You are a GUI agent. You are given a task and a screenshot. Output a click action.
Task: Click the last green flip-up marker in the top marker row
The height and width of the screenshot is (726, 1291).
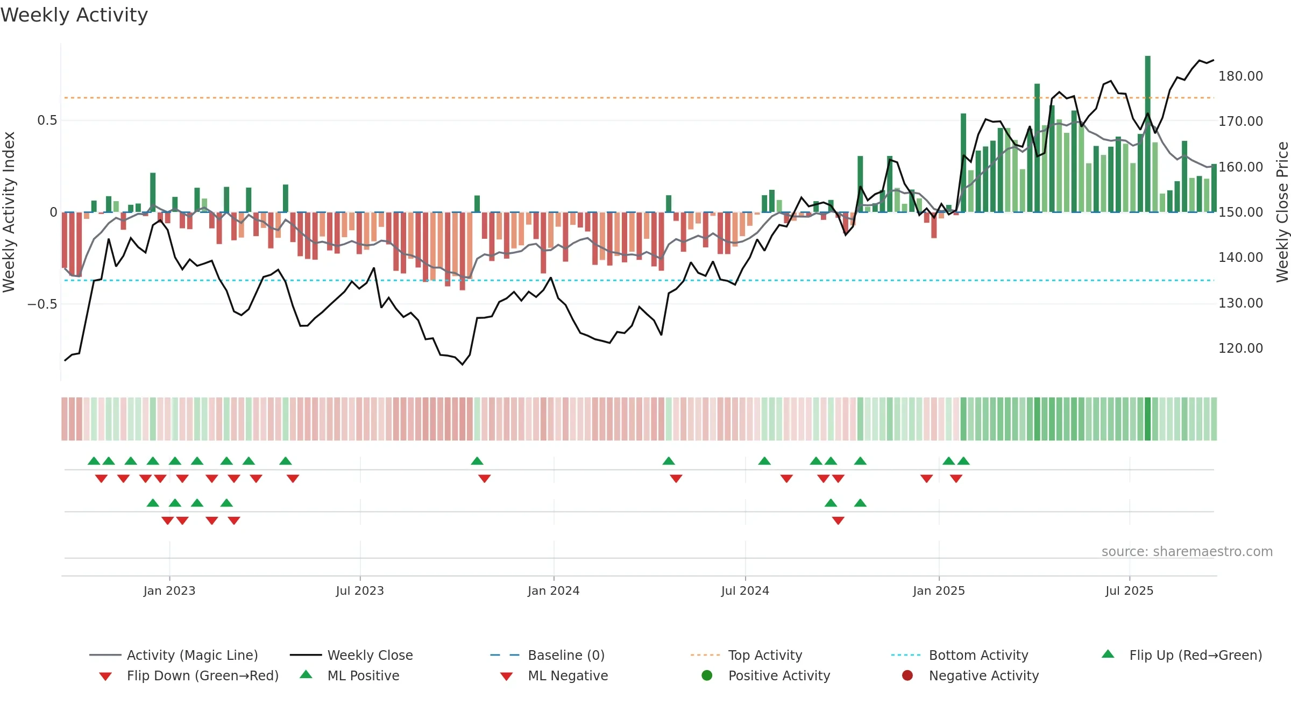pyautogui.click(x=963, y=461)
